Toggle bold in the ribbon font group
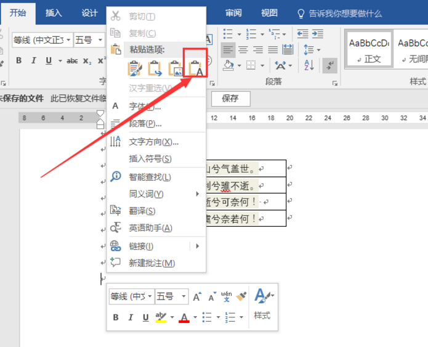Image resolution: width=428 pixels, height=347 pixels. pyautogui.click(x=19, y=60)
